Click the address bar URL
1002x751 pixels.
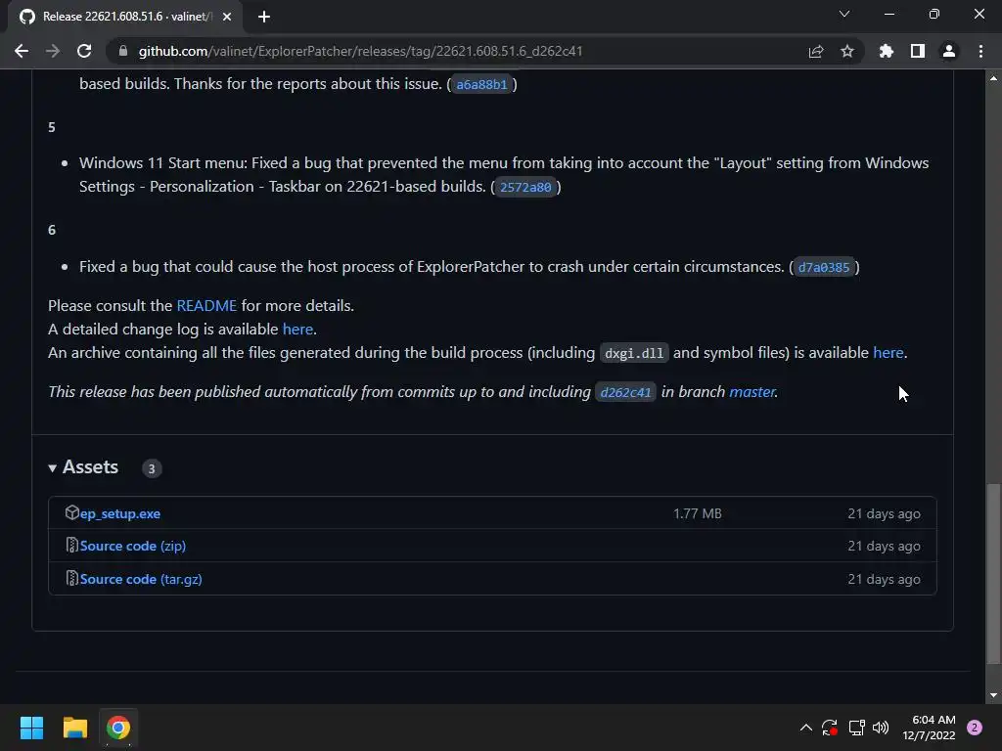360,51
